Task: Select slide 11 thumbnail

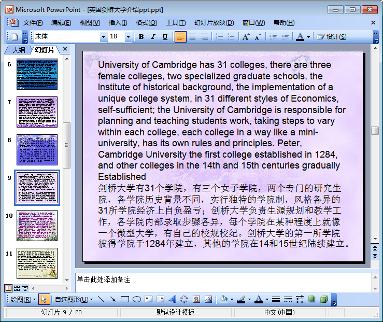Action: click(x=37, y=263)
